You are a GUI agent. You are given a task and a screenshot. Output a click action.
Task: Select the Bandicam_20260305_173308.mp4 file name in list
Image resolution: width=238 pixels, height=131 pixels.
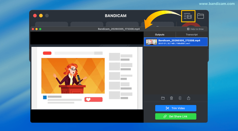tap(179, 40)
